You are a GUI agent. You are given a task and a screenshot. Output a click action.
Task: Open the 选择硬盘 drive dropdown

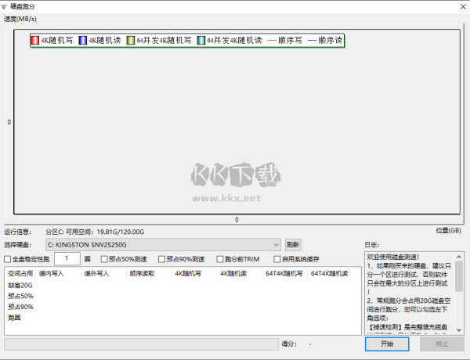163,245
